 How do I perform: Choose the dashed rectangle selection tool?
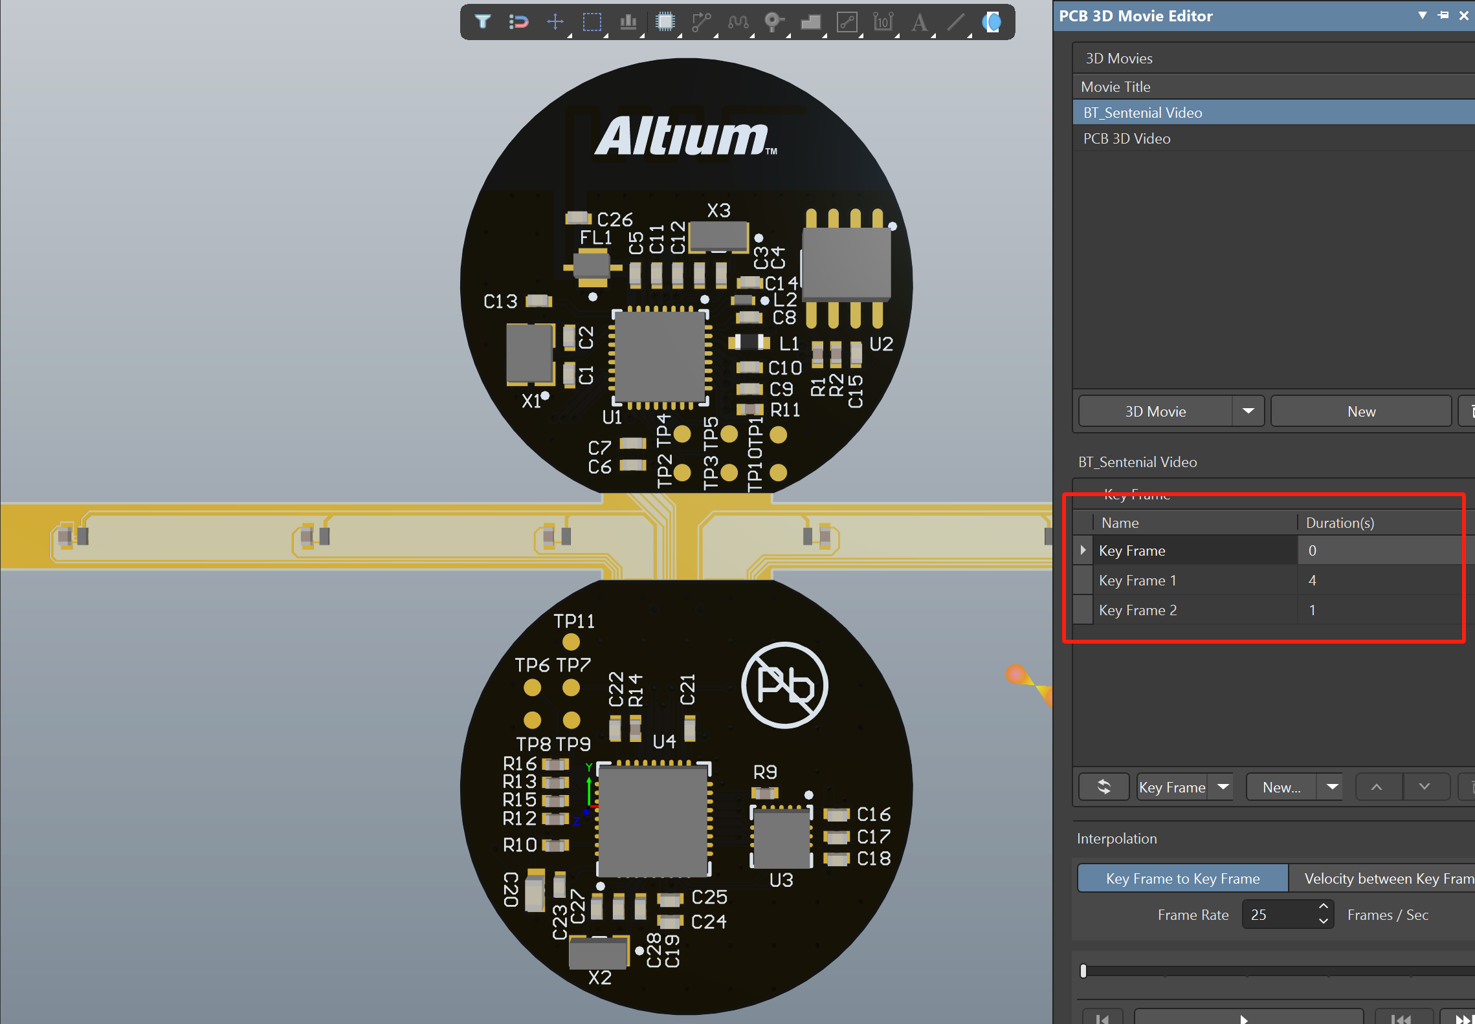592,22
